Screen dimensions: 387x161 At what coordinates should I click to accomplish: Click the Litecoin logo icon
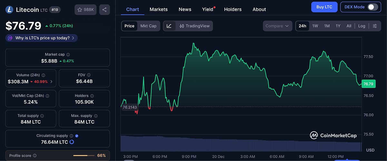(9, 10)
